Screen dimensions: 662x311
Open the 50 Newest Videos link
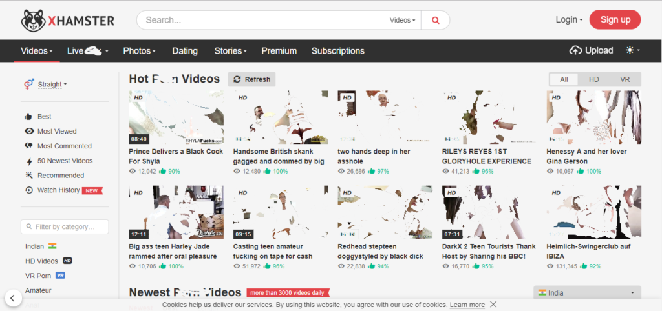(65, 161)
